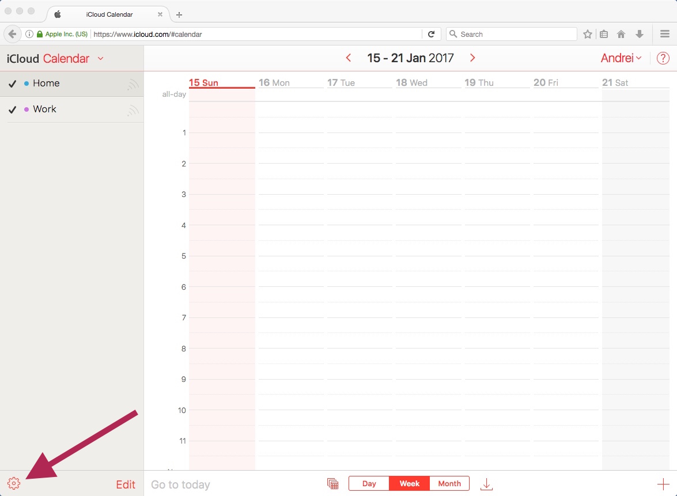The height and width of the screenshot is (496, 677).
Task: Switch to Day view
Action: click(369, 483)
